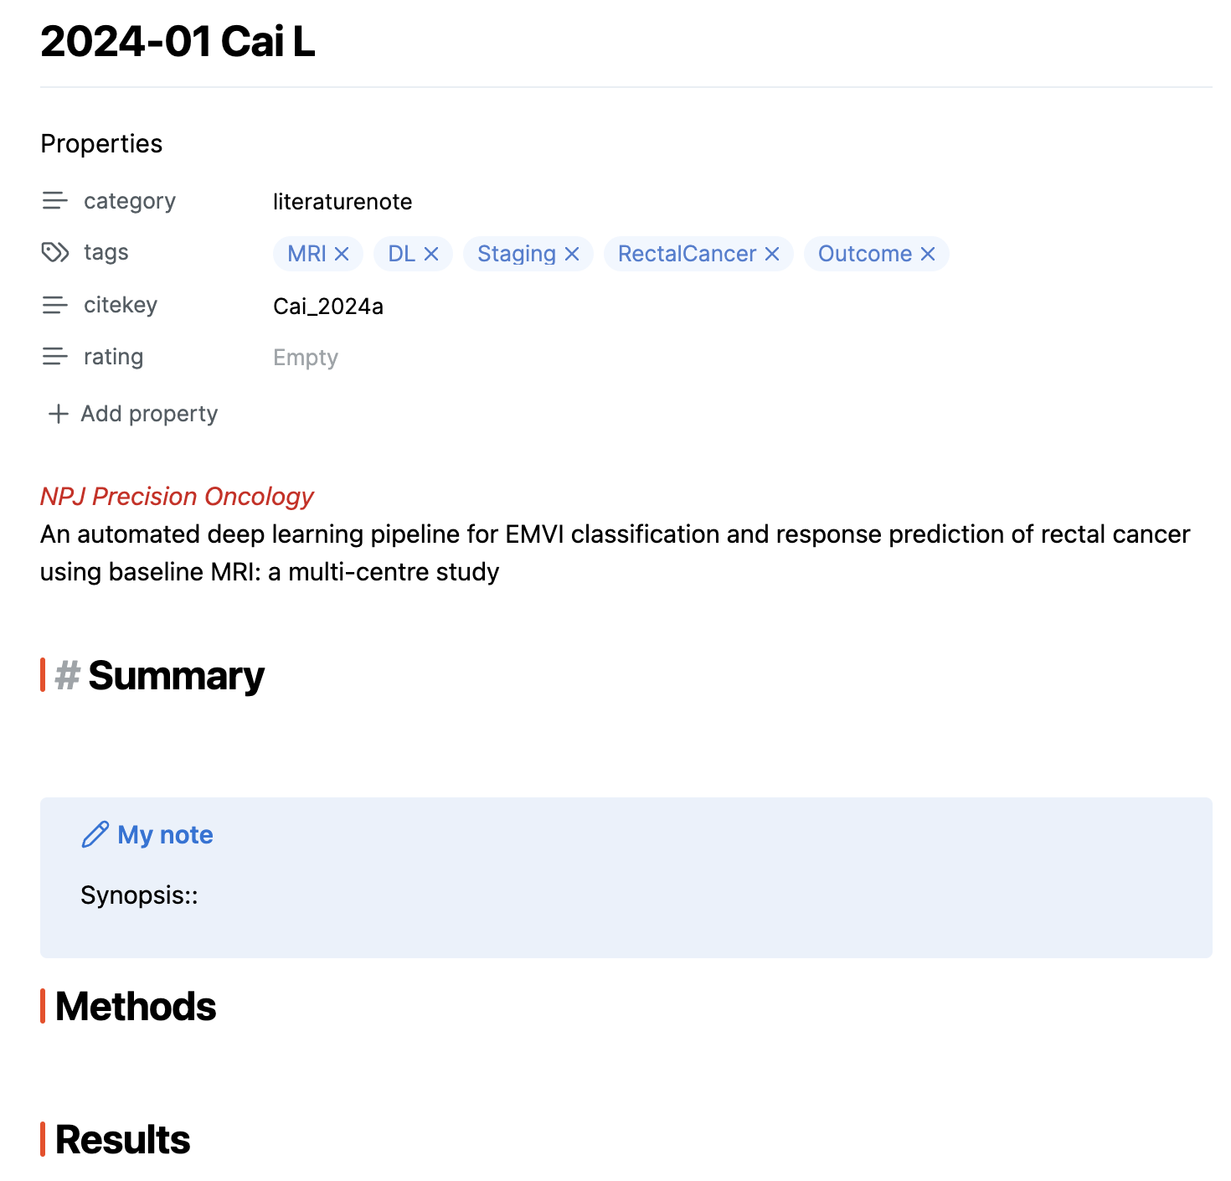Open the RectalCancer tag

pyautogui.click(x=687, y=254)
